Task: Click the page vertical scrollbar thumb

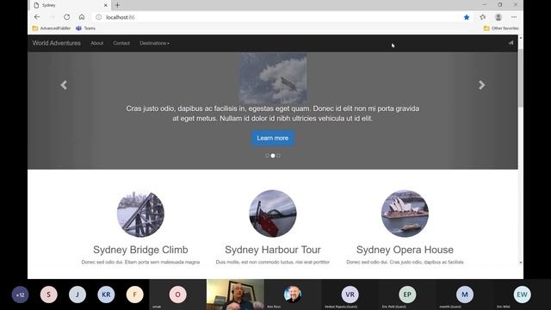Action: pyautogui.click(x=520, y=78)
